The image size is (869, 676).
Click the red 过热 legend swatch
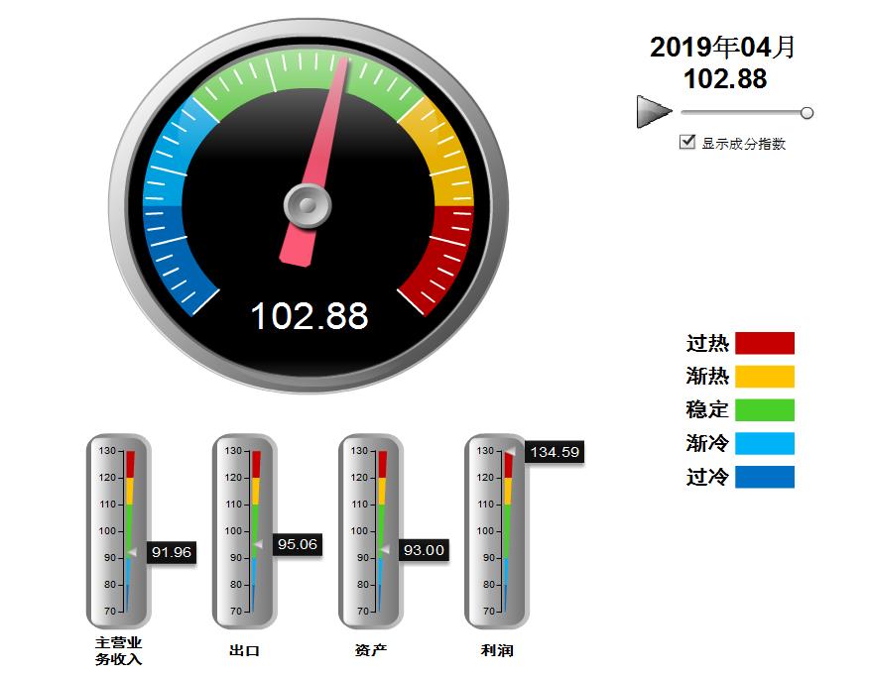pos(764,343)
